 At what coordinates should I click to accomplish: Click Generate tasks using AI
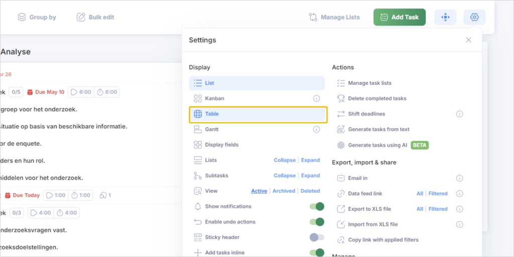pos(378,145)
